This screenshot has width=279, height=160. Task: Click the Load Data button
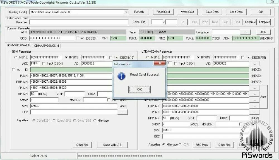click(x=236, y=12)
